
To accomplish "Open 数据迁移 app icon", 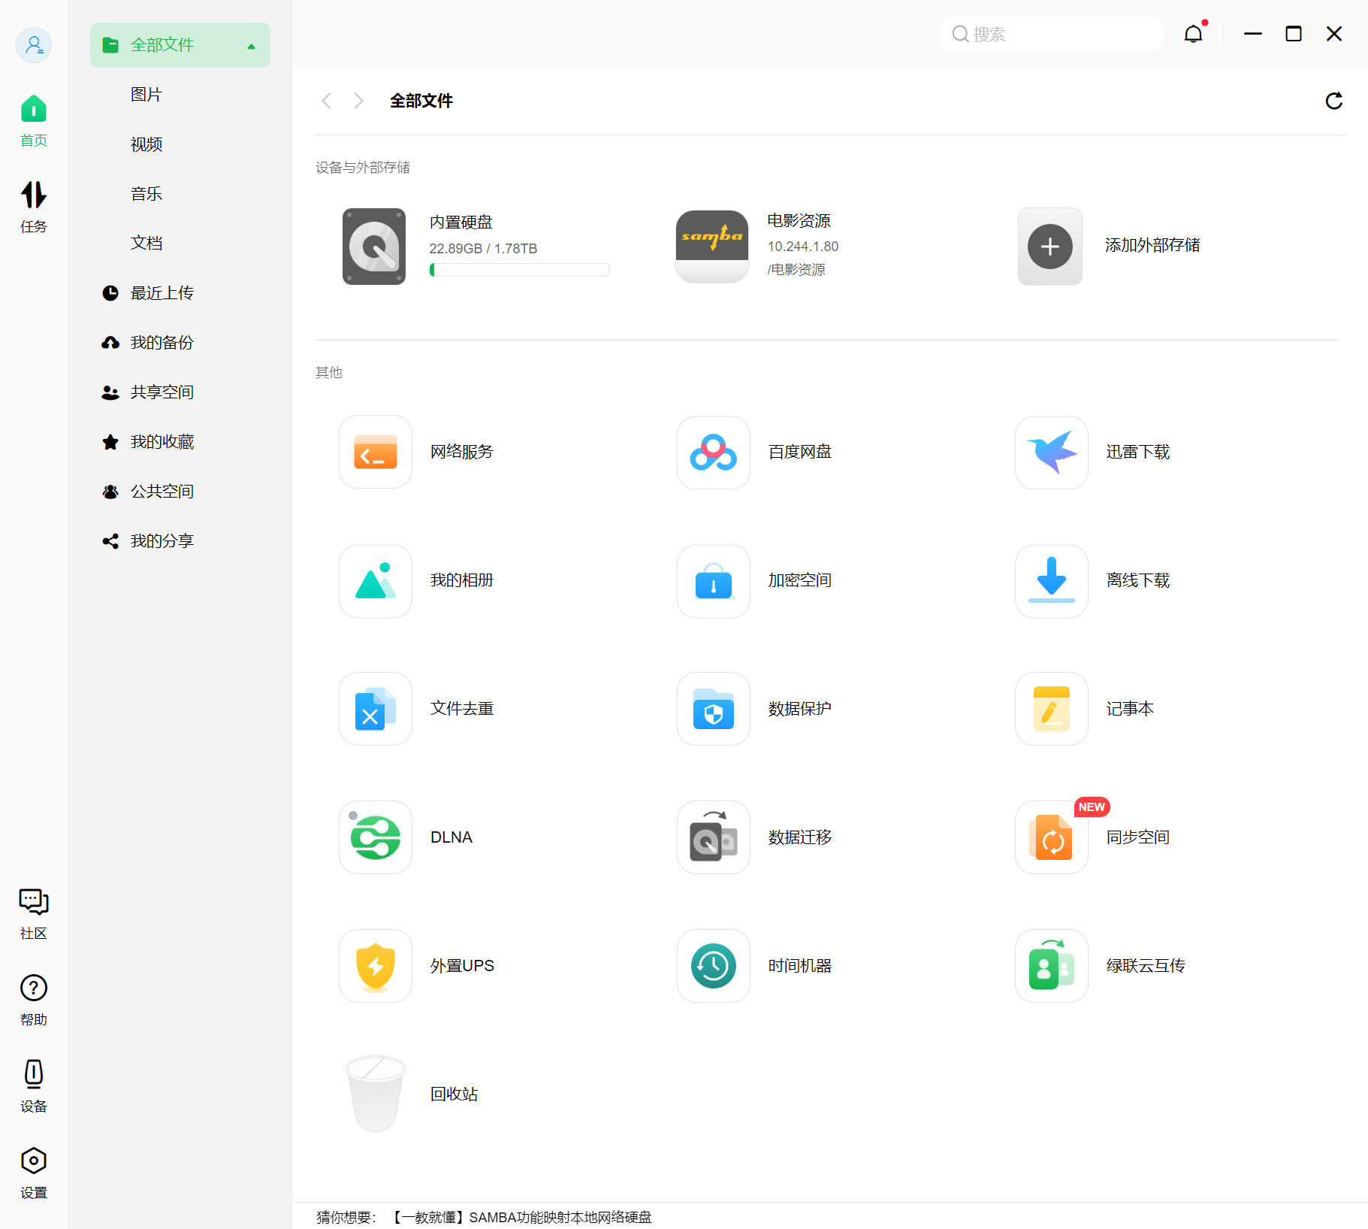I will point(714,837).
